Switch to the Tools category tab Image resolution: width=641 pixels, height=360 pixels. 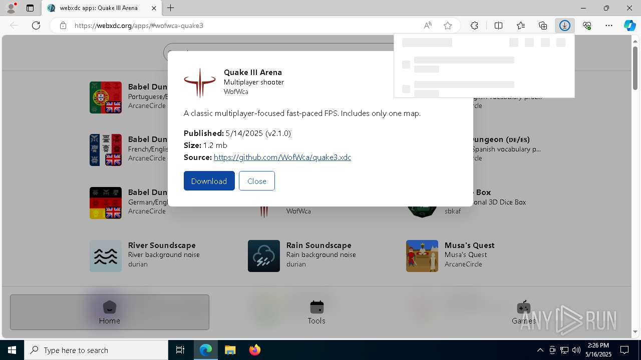[x=316, y=312]
